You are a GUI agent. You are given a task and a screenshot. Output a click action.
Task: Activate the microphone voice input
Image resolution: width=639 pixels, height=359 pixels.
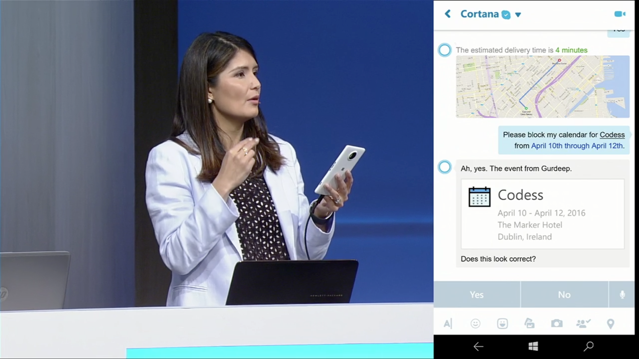pos(622,295)
